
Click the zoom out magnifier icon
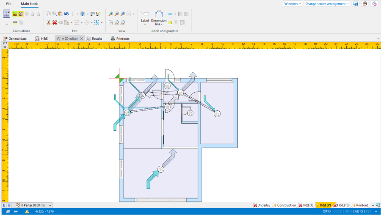117,14
